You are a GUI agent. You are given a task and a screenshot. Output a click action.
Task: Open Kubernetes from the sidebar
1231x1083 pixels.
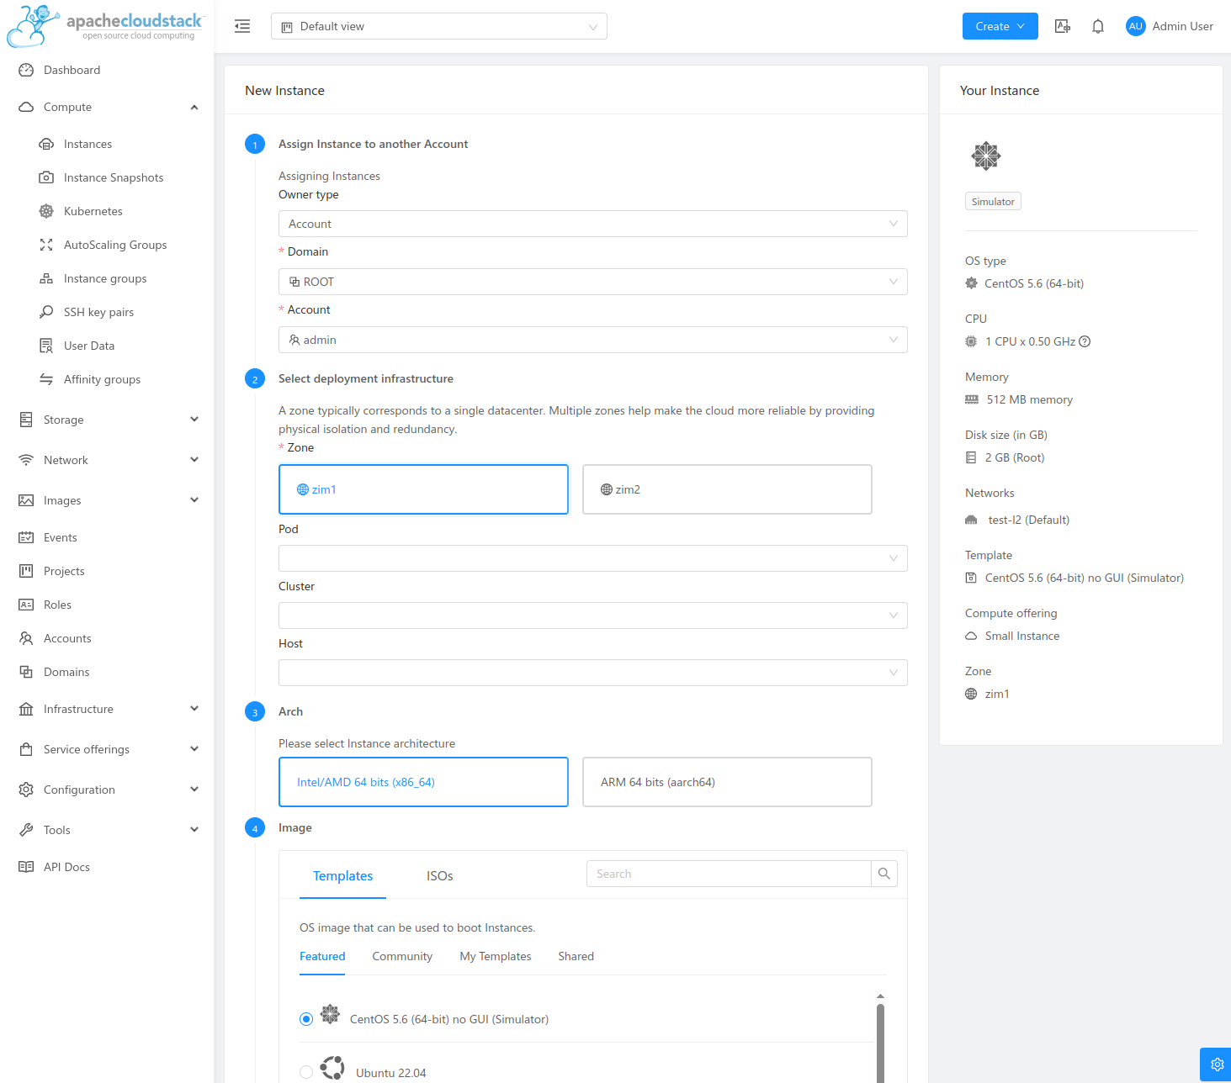click(93, 211)
